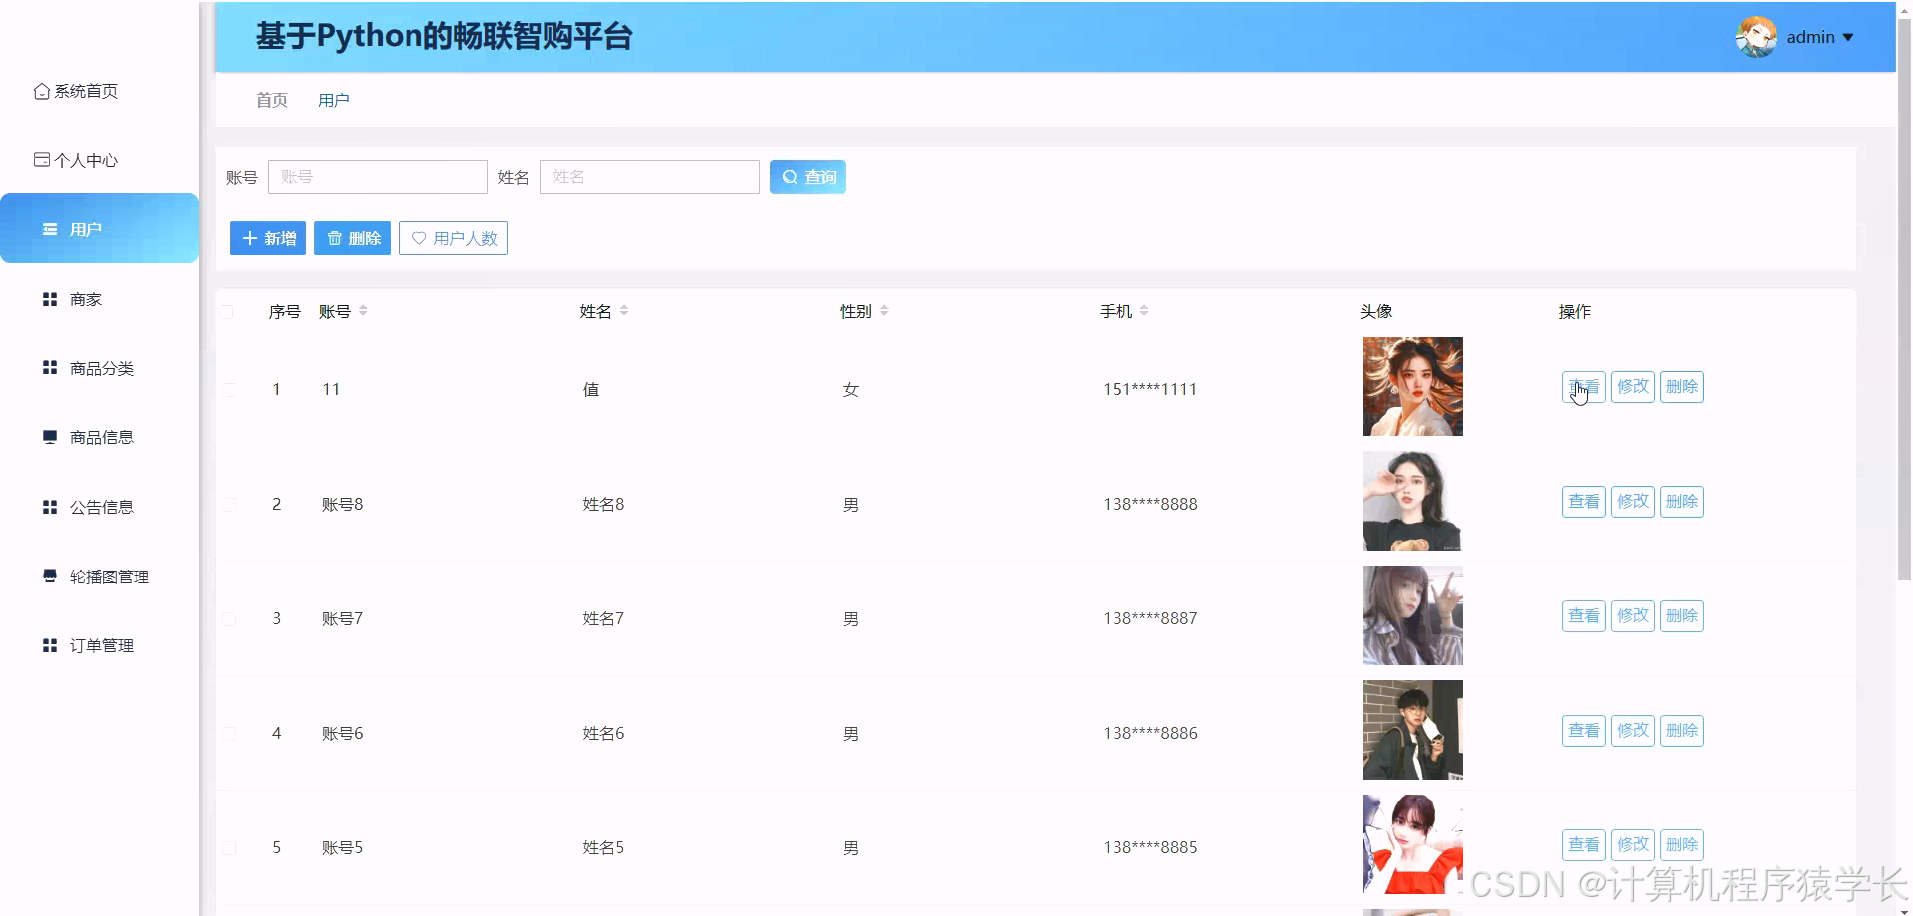Click the admin avatar picture
This screenshot has height=916, width=1913.
click(1756, 37)
